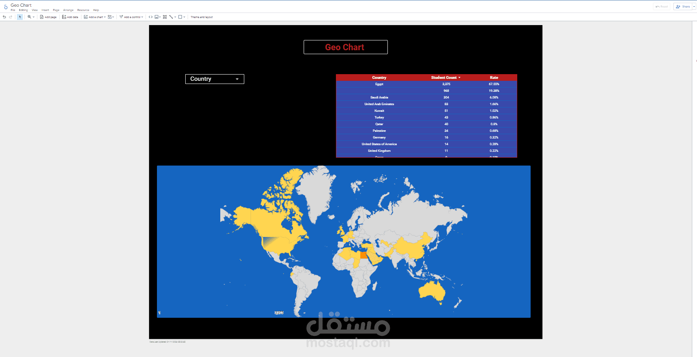The height and width of the screenshot is (357, 697).
Task: Select the red Geo Chart title box
Action: (345, 47)
